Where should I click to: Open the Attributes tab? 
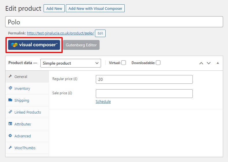(27, 124)
